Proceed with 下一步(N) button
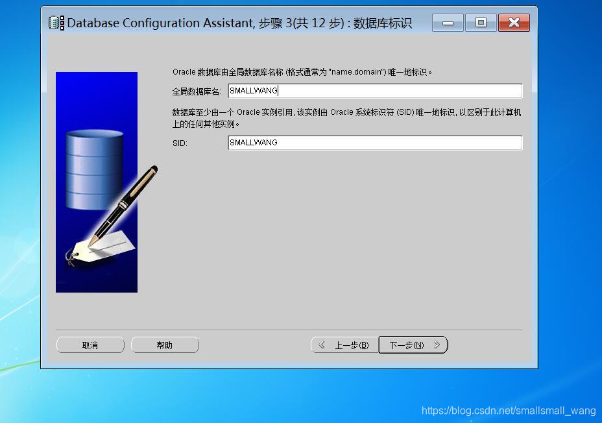The height and width of the screenshot is (423, 602). click(413, 344)
